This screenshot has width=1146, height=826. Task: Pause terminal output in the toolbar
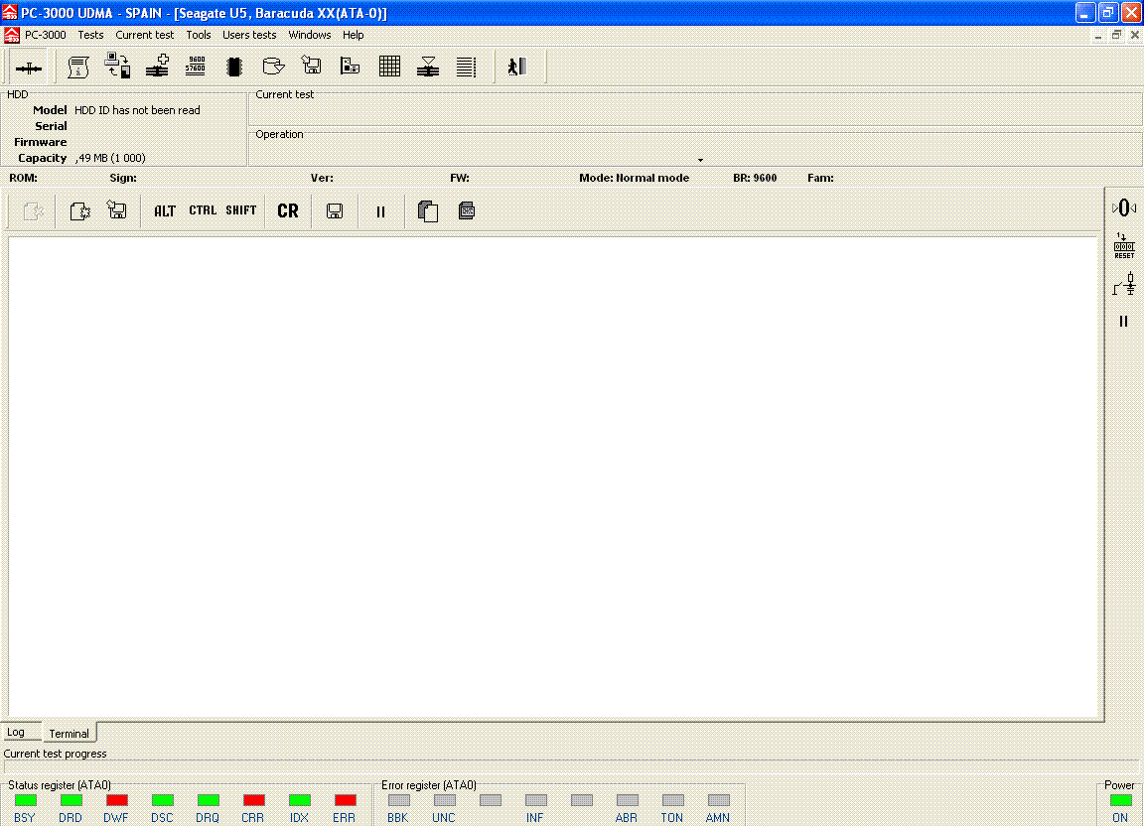coord(380,212)
